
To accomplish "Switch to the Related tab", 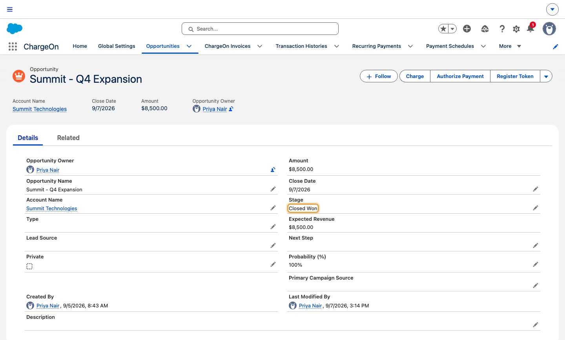I will (68, 138).
